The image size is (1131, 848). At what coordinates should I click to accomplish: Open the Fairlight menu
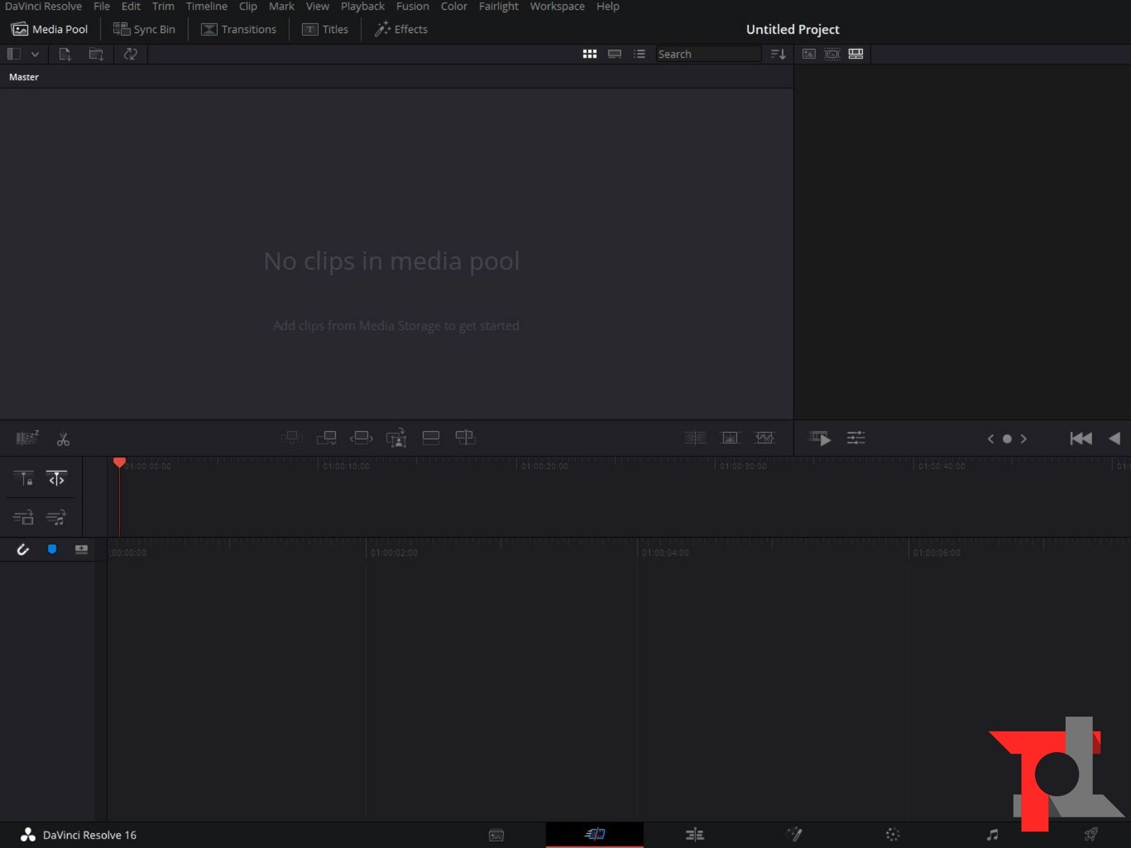pos(498,6)
